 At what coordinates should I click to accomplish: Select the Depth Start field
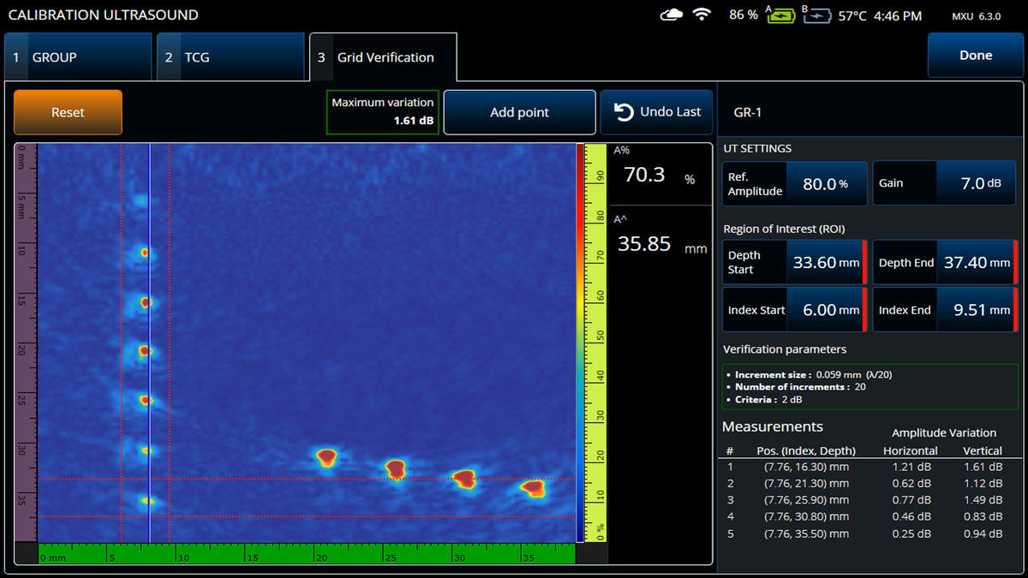pos(826,263)
